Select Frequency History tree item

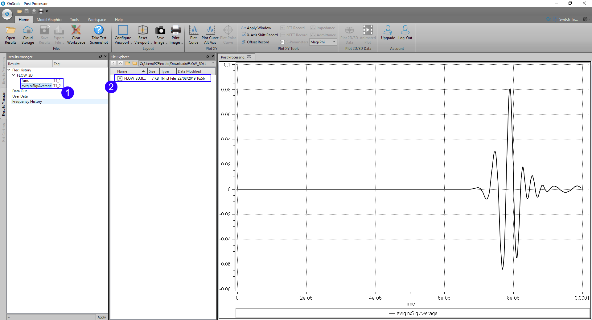tap(27, 102)
